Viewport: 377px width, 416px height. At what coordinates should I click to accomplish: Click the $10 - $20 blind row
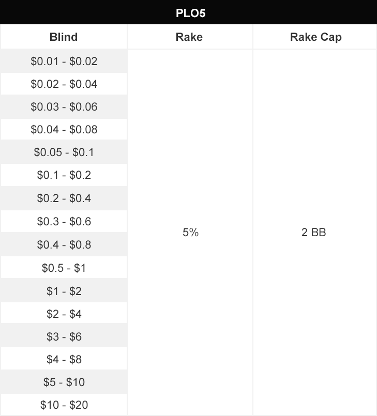(64, 405)
